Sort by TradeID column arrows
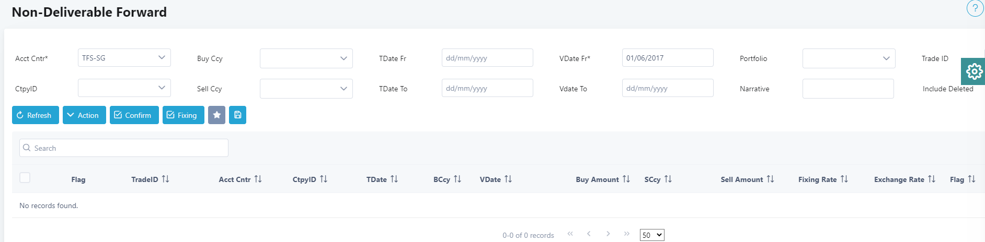This screenshot has width=985, height=242. (165, 179)
